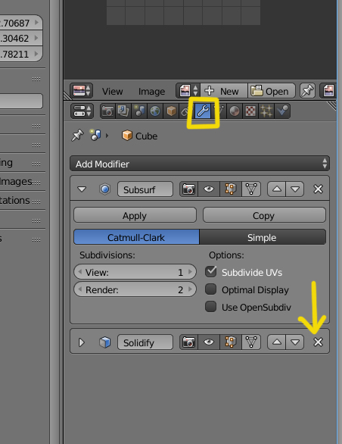Click the Solidify modifier type icon

click(104, 342)
